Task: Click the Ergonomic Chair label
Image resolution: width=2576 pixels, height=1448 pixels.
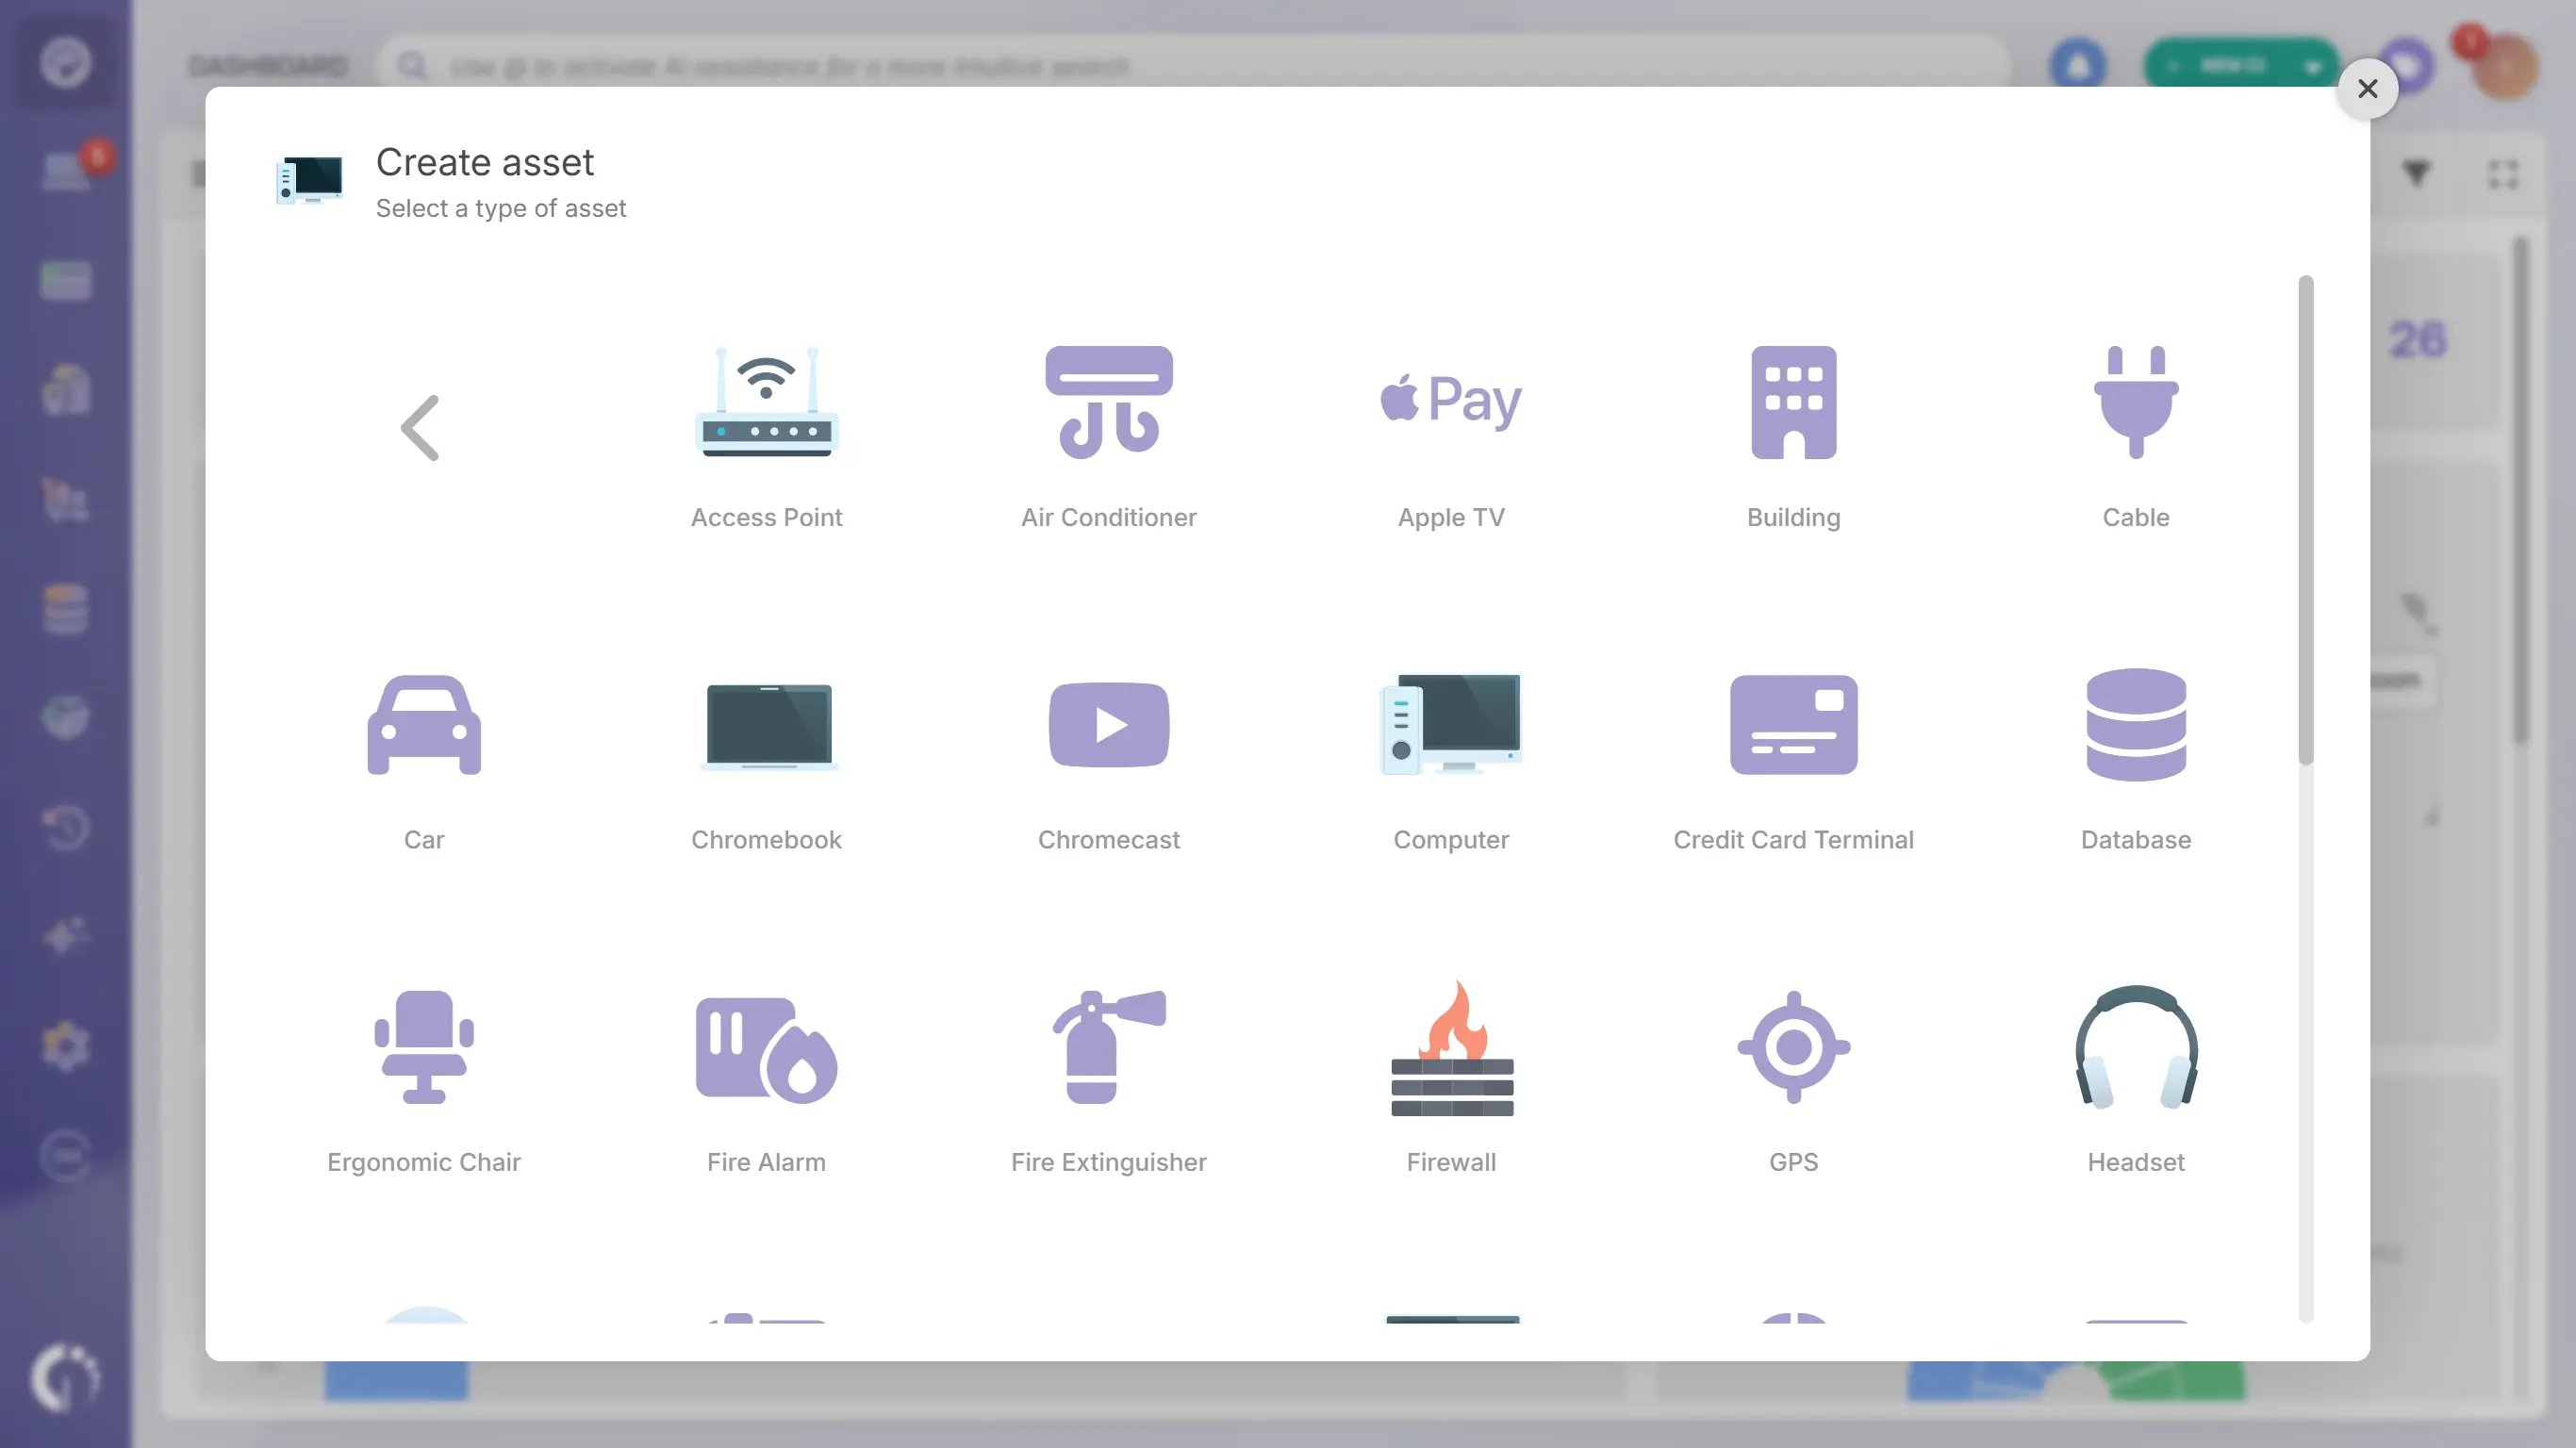Action: click(x=424, y=1162)
